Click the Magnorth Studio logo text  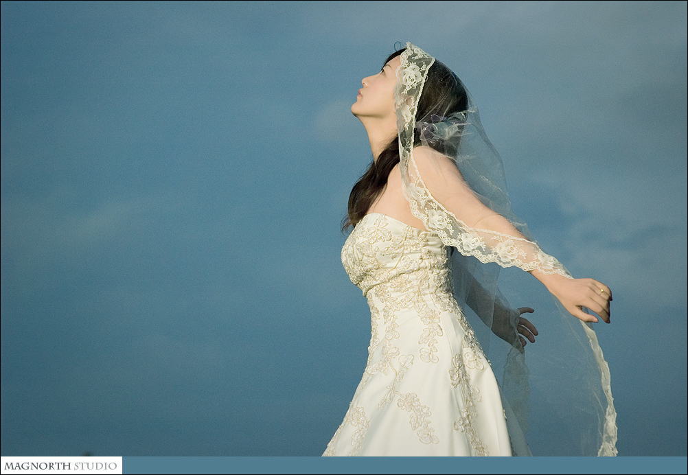click(x=61, y=466)
